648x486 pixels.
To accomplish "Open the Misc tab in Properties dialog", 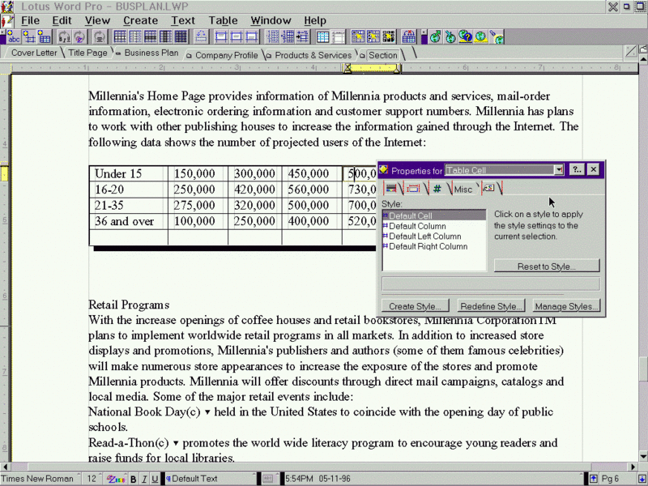I will click(463, 190).
